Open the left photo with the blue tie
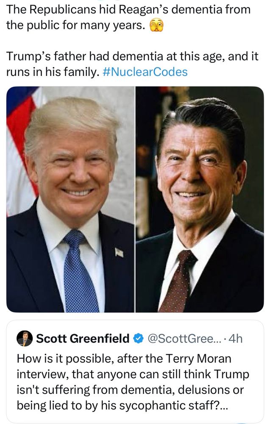 70,199
